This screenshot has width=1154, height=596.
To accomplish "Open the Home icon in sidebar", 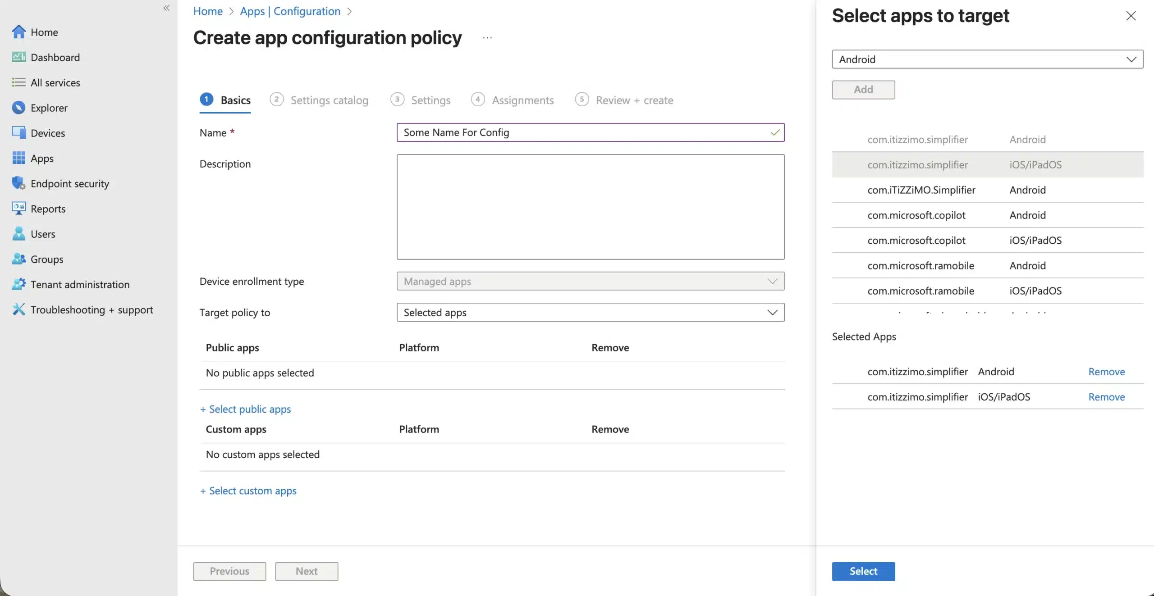I will pyautogui.click(x=18, y=32).
